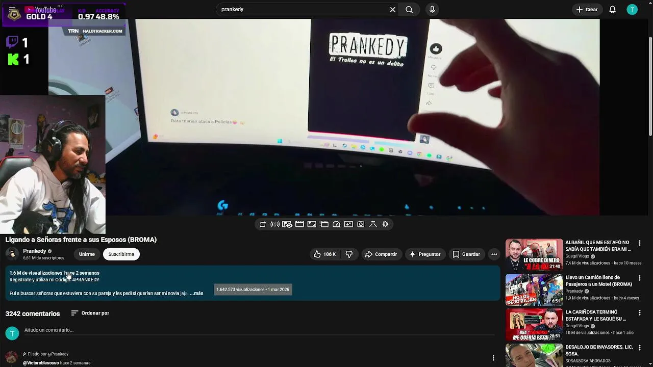Open the ALBAÑIL video thumbnail
This screenshot has height=367, width=653.
tap(534, 254)
